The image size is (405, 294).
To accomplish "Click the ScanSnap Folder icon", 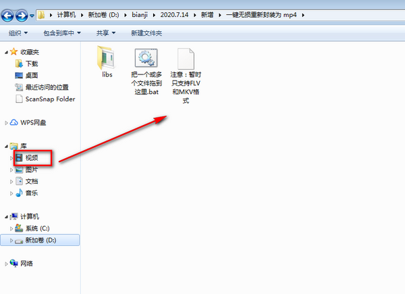I will pyautogui.click(x=19, y=99).
